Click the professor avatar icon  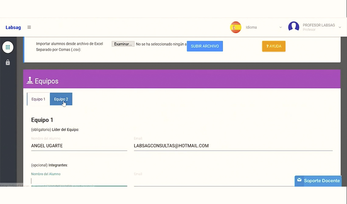(x=294, y=27)
